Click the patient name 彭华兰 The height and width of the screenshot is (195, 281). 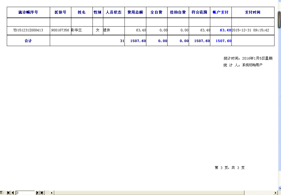pos(76,30)
